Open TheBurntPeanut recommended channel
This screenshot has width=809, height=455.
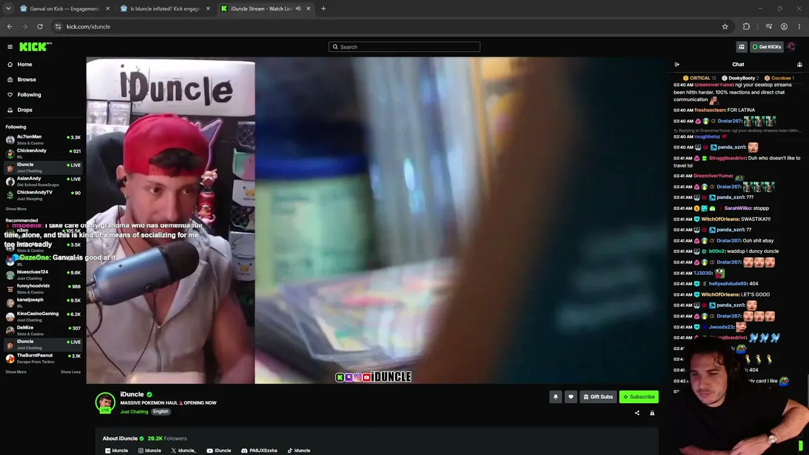click(43, 358)
